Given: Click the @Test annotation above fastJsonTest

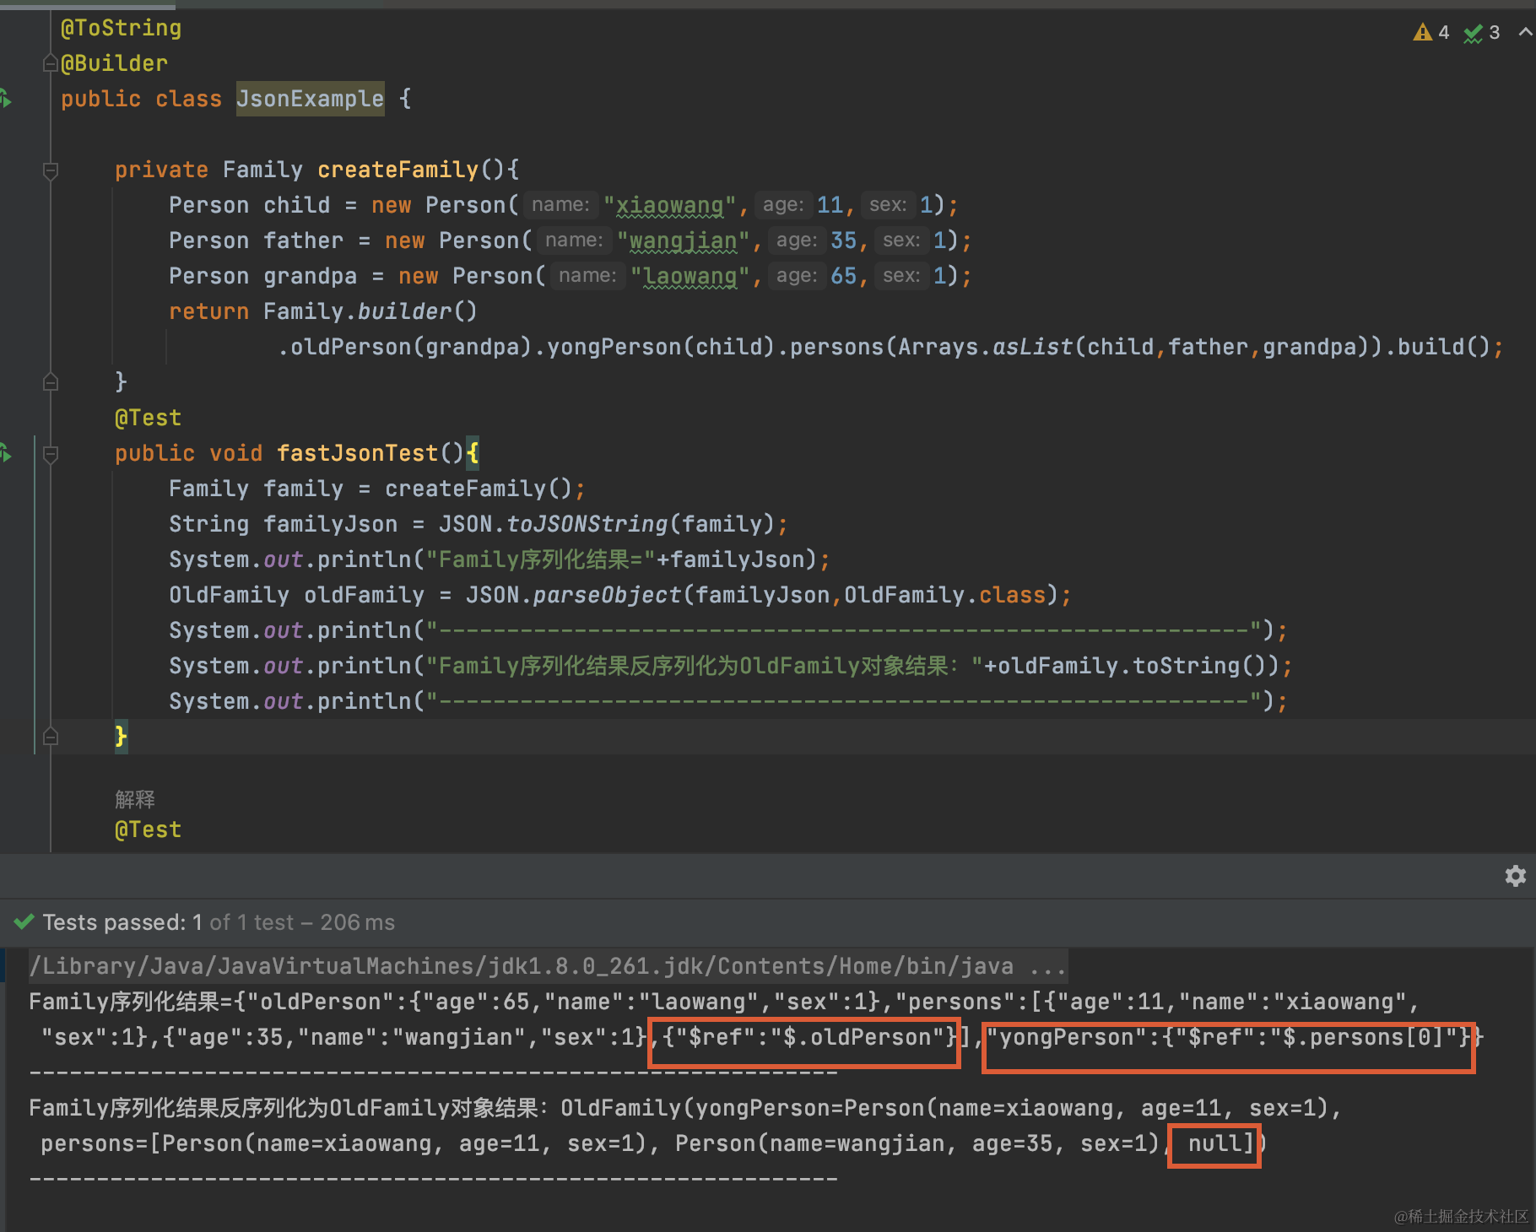Looking at the screenshot, I should [148, 418].
